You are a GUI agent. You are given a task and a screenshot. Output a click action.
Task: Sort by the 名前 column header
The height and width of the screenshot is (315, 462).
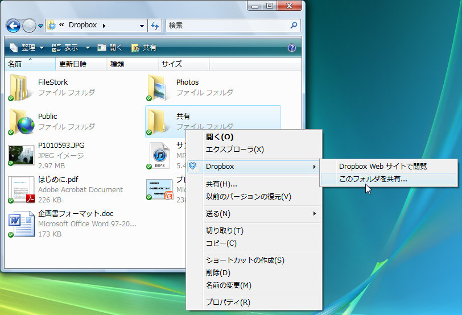[30, 64]
